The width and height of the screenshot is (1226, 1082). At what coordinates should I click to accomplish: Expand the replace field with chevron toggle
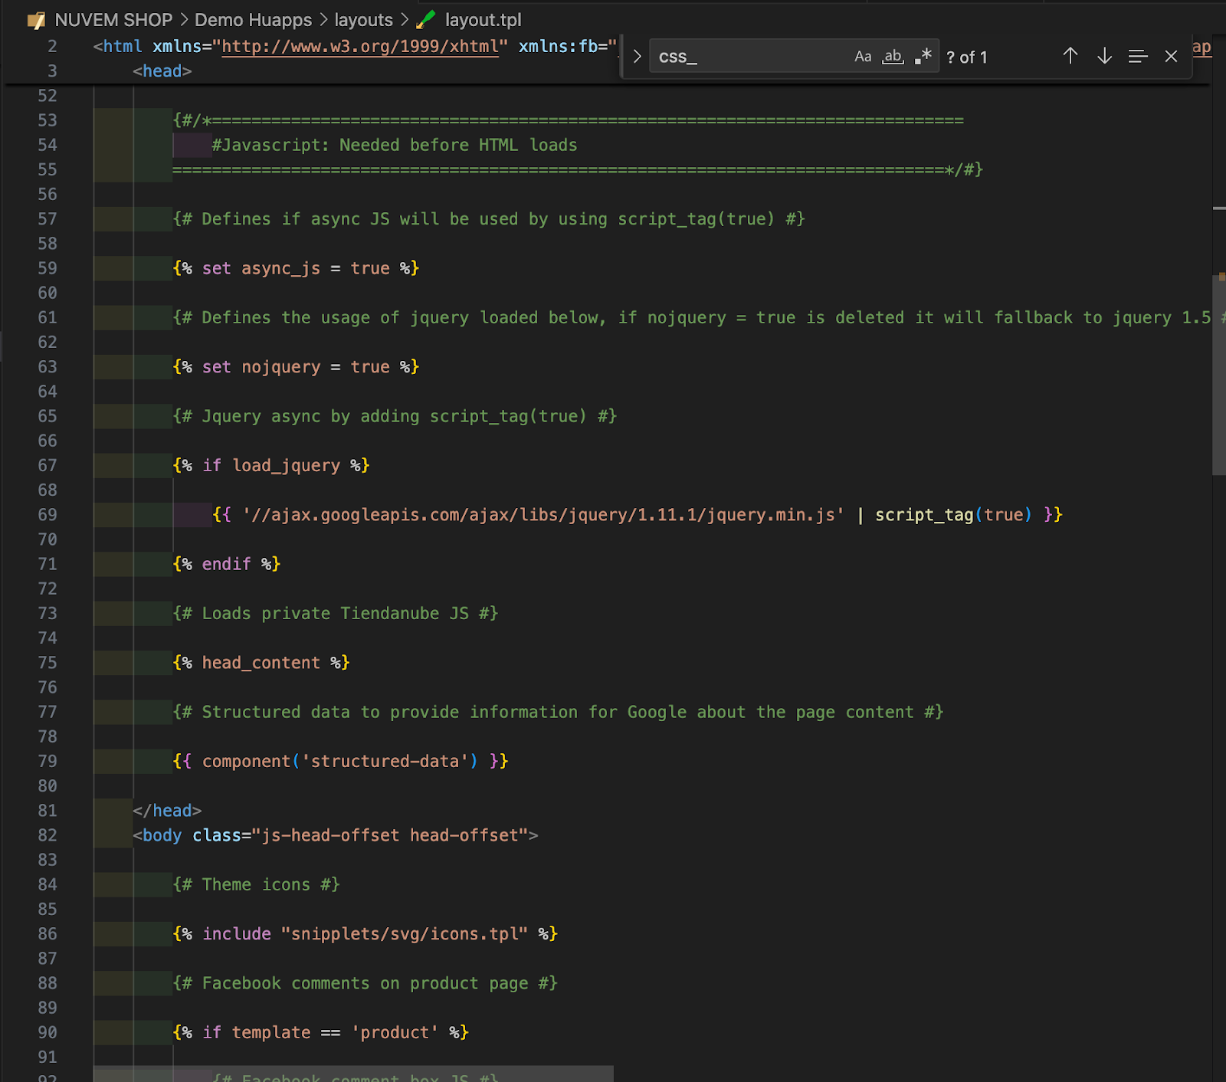coord(637,57)
